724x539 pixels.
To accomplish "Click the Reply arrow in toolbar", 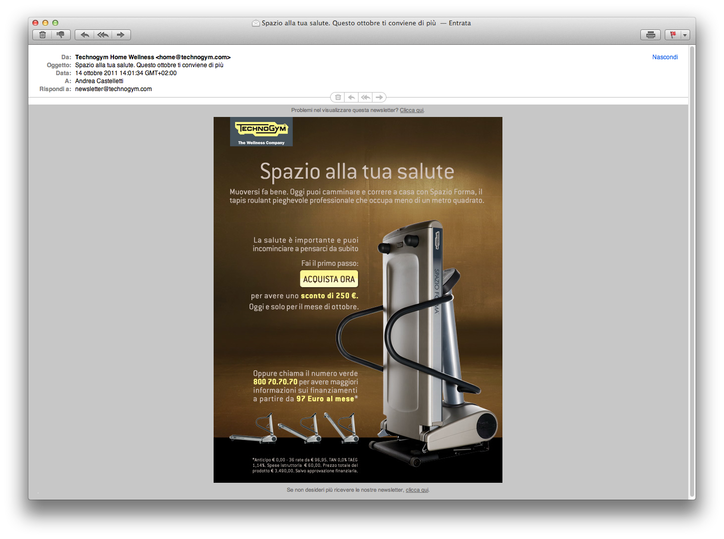I will [85, 35].
